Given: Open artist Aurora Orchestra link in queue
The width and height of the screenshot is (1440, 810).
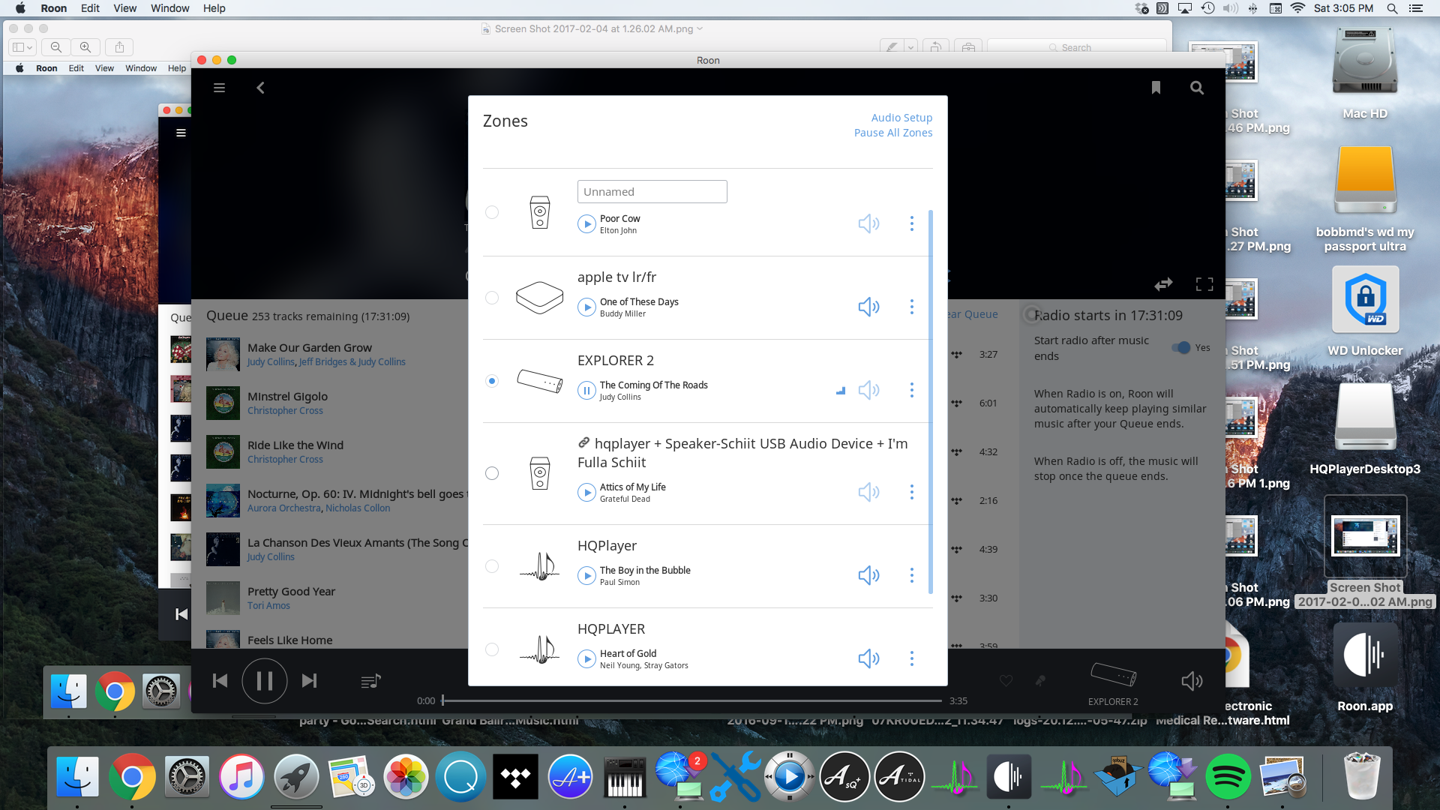Looking at the screenshot, I should click(283, 508).
